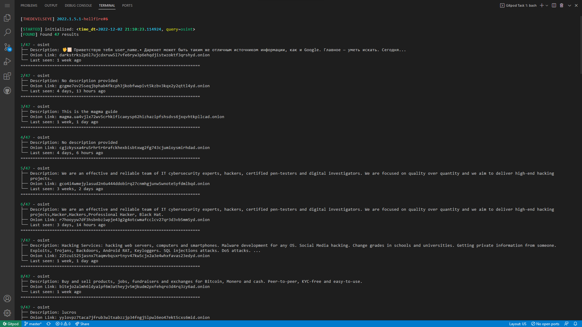This screenshot has width=582, height=327.
Task: Open errors and warnings counter
Action: pyautogui.click(x=63, y=324)
